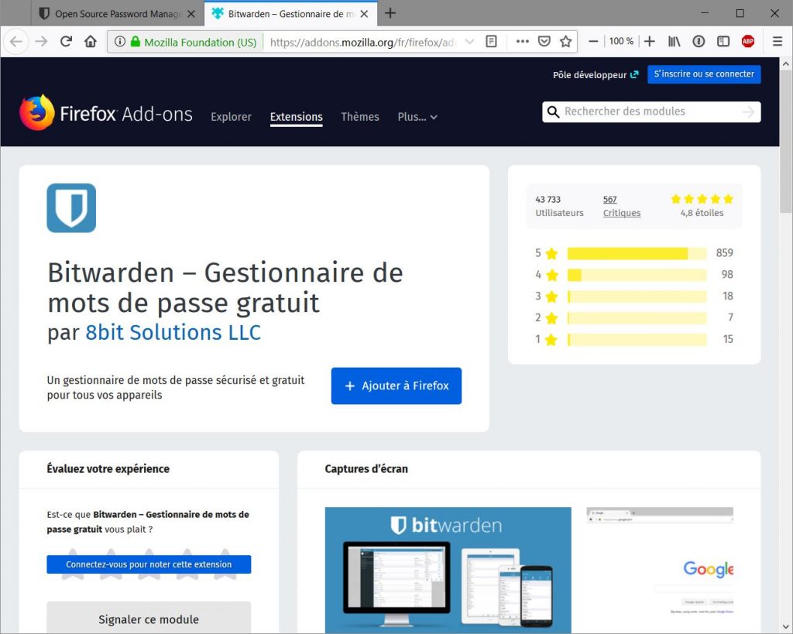Open the Library toolbar icon
This screenshot has height=634, width=793.
click(675, 42)
